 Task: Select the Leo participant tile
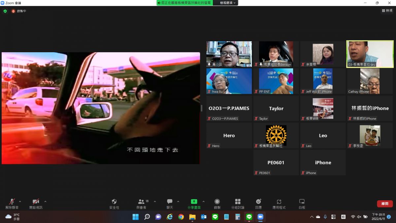coord(323,135)
